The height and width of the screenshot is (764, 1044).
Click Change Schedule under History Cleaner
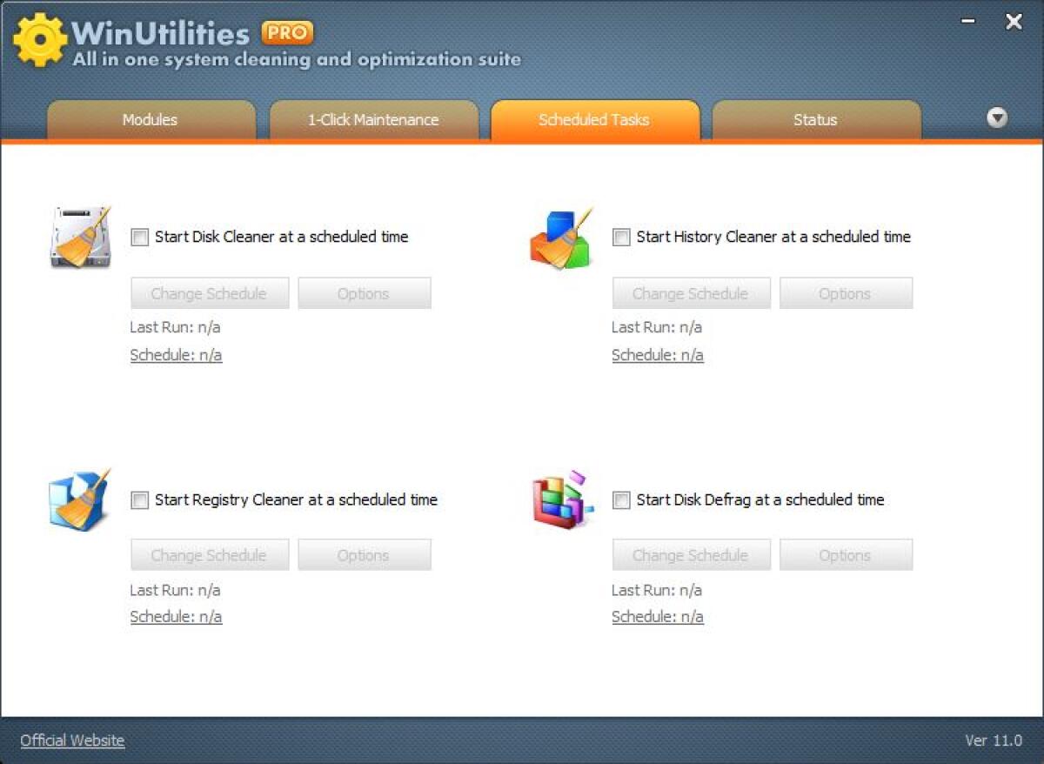pyautogui.click(x=691, y=293)
